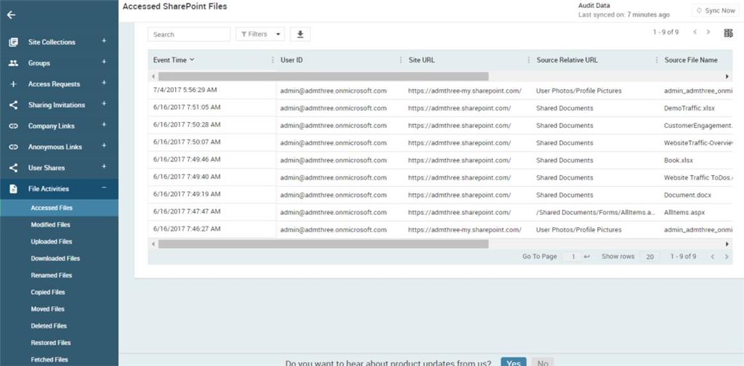
Task: Click the Go To Page enter icon
Action: click(587, 256)
